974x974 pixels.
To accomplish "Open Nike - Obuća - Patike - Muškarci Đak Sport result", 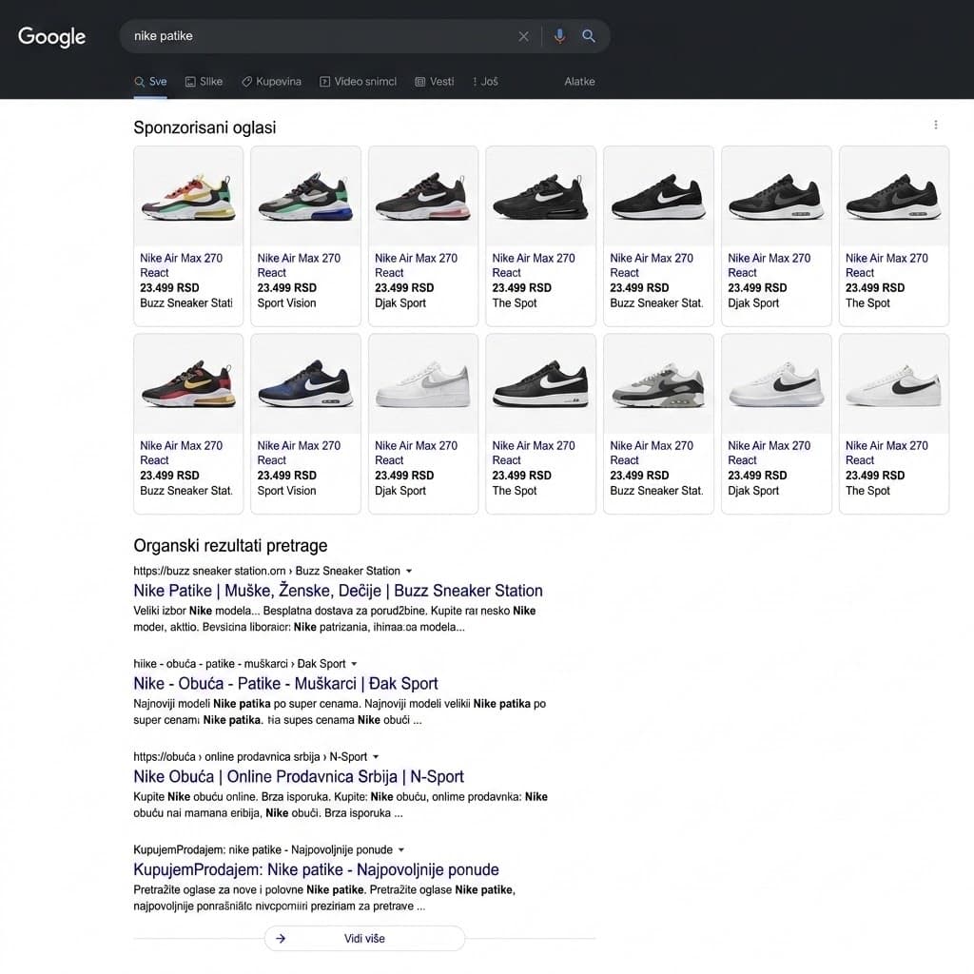I will [285, 683].
